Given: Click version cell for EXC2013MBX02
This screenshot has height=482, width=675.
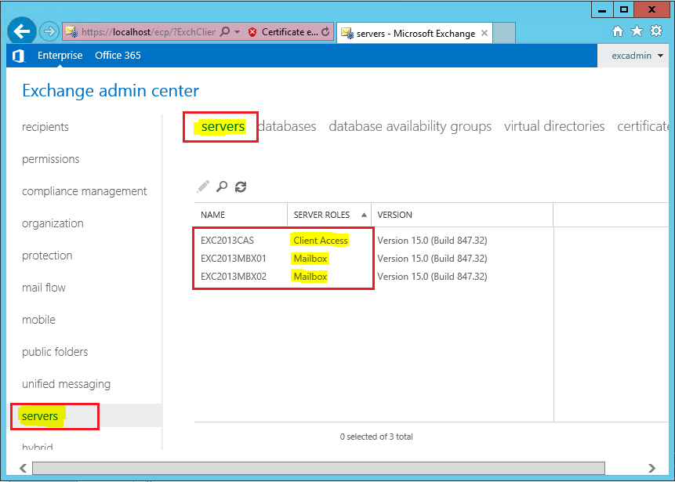Looking at the screenshot, I should point(432,277).
